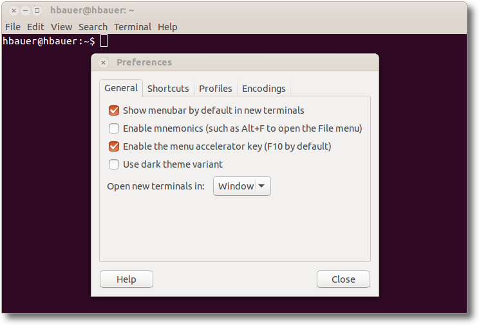The width and height of the screenshot is (479, 325).
Task: Open the Edit menu
Action: click(35, 27)
